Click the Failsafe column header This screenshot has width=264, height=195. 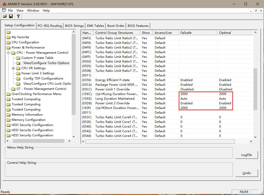[198, 33]
